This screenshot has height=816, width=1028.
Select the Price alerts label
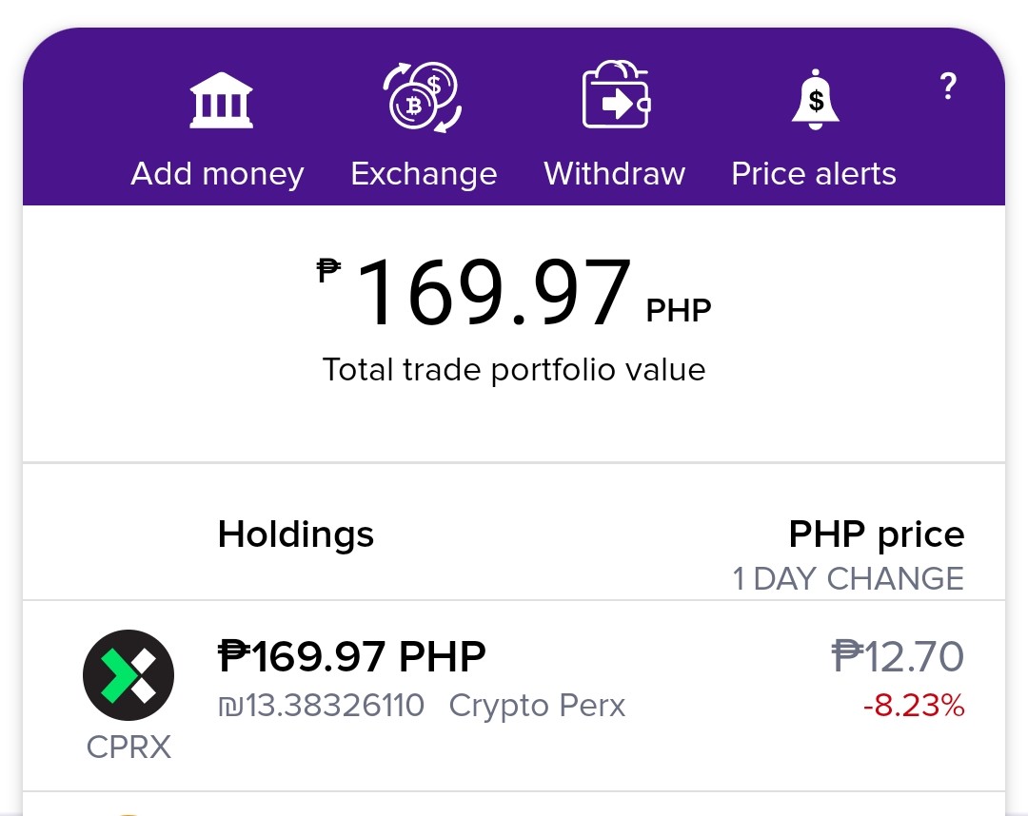click(814, 173)
